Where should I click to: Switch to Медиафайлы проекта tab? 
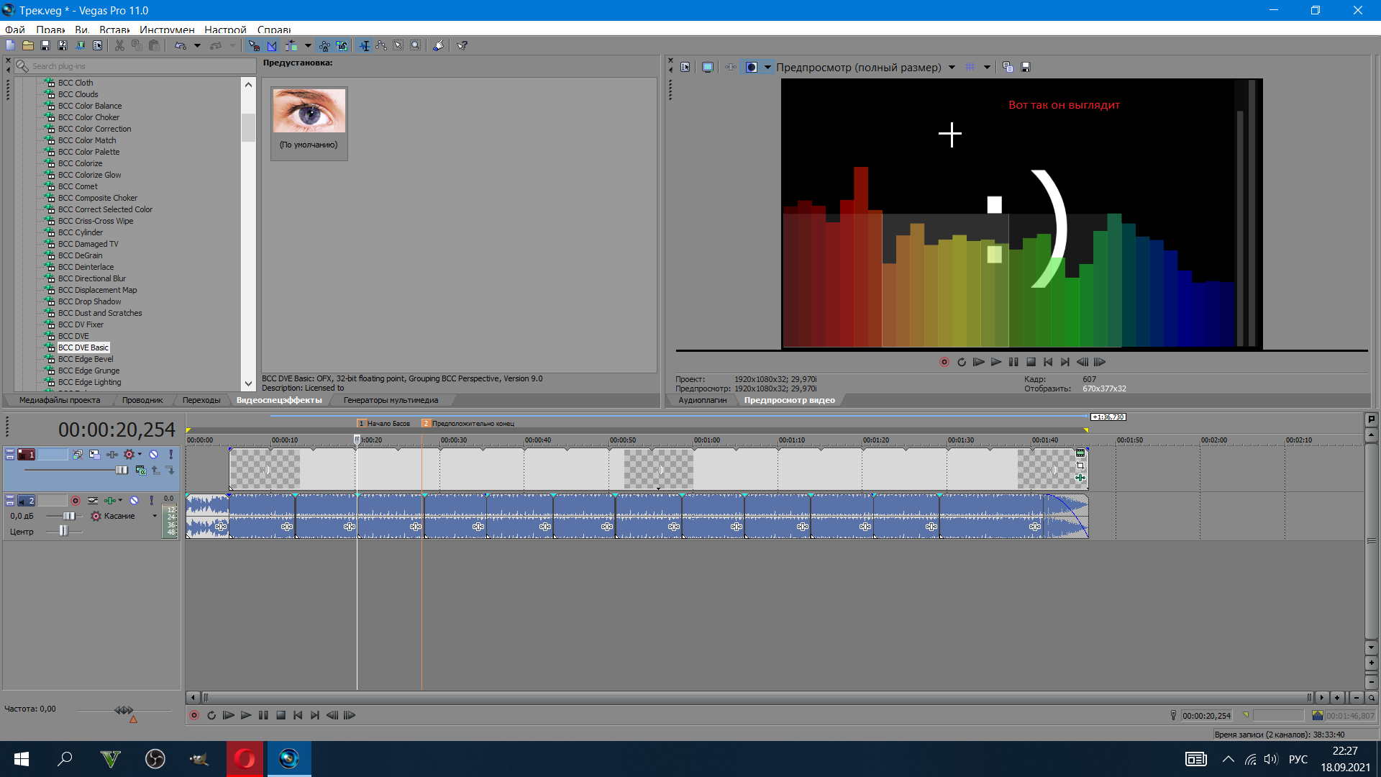click(60, 400)
